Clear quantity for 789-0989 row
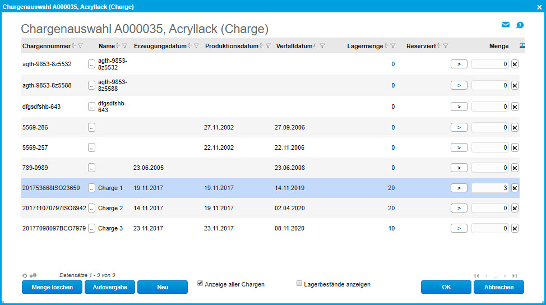The image size is (546, 305). 515,168
